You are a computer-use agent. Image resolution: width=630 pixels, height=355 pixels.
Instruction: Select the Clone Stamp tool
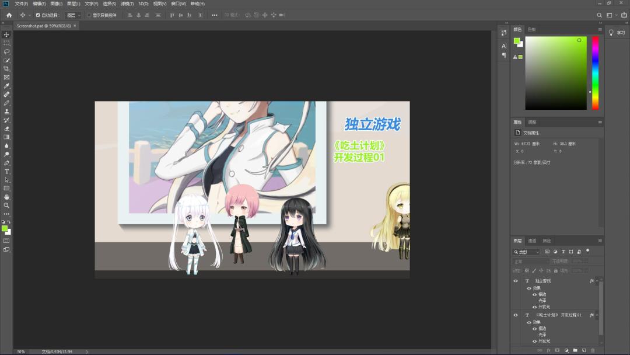pyautogui.click(x=6, y=112)
